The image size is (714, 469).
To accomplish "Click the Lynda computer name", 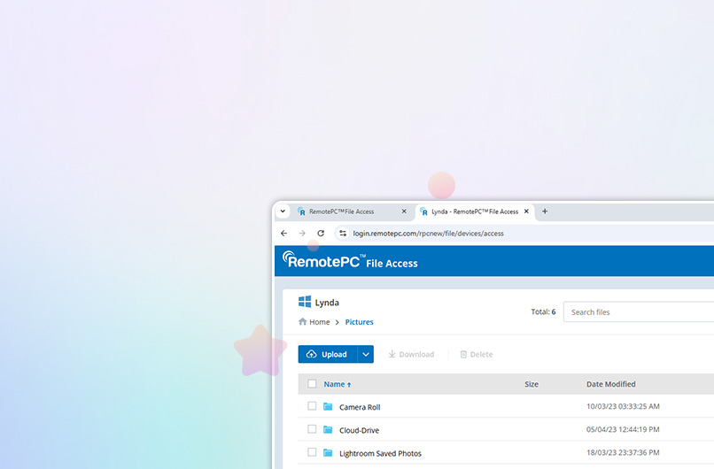I will 327,303.
